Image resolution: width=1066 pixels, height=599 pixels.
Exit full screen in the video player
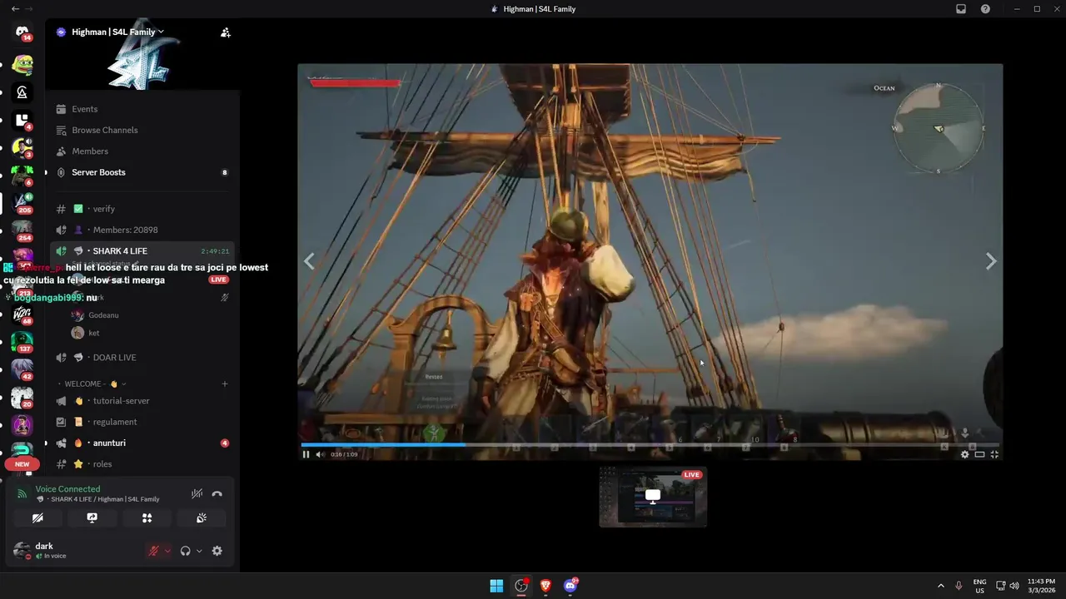coord(994,454)
